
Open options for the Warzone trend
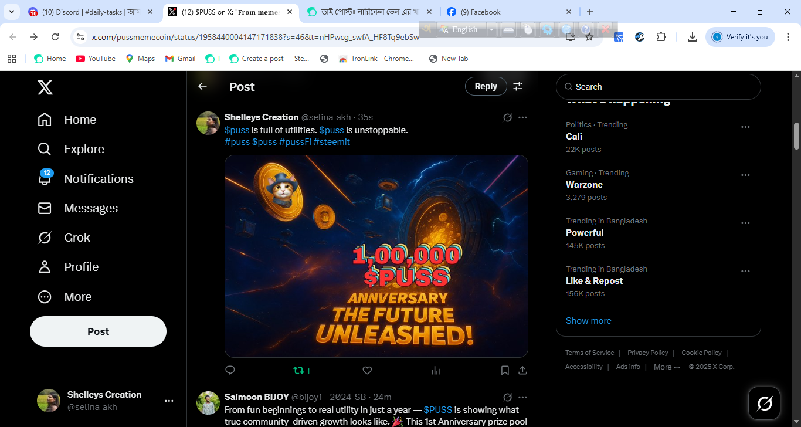pyautogui.click(x=745, y=175)
